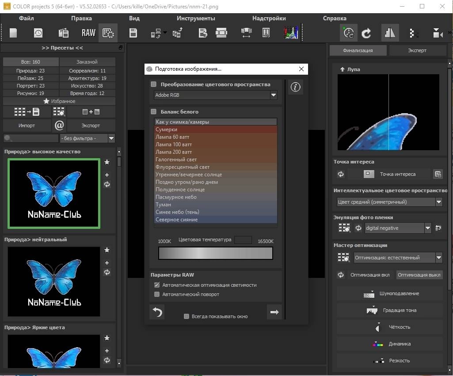
Task: Click the next arrow in dialog
Action: click(x=274, y=312)
